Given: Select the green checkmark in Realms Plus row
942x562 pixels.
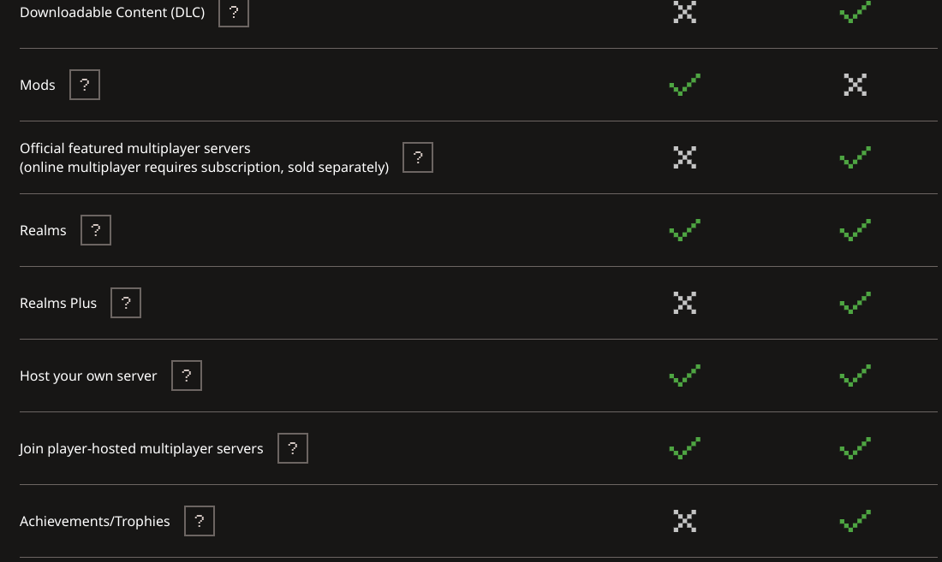Looking at the screenshot, I should point(855,303).
